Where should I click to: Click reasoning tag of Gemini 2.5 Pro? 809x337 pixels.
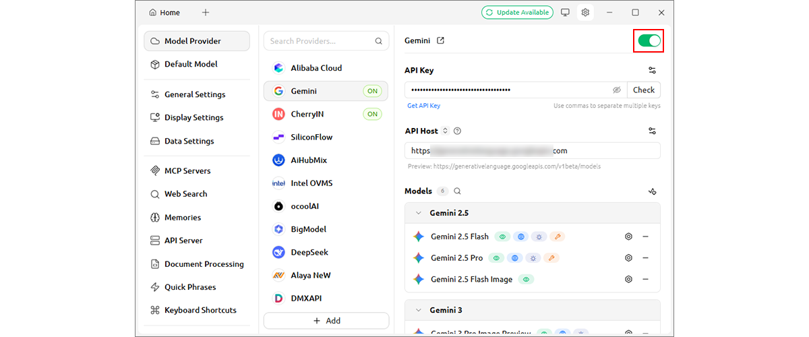click(533, 258)
